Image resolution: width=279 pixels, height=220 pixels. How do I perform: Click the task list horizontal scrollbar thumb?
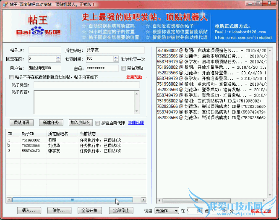(x=73, y=200)
